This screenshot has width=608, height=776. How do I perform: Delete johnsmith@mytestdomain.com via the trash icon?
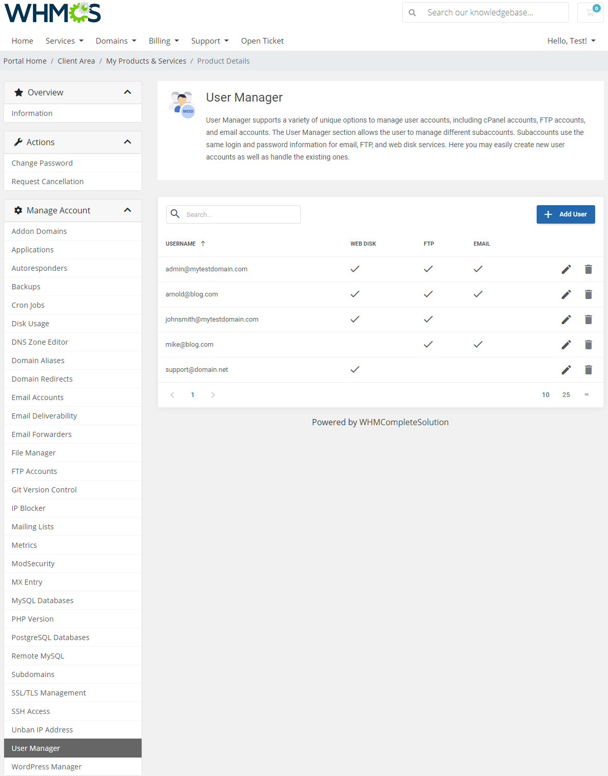(x=589, y=319)
